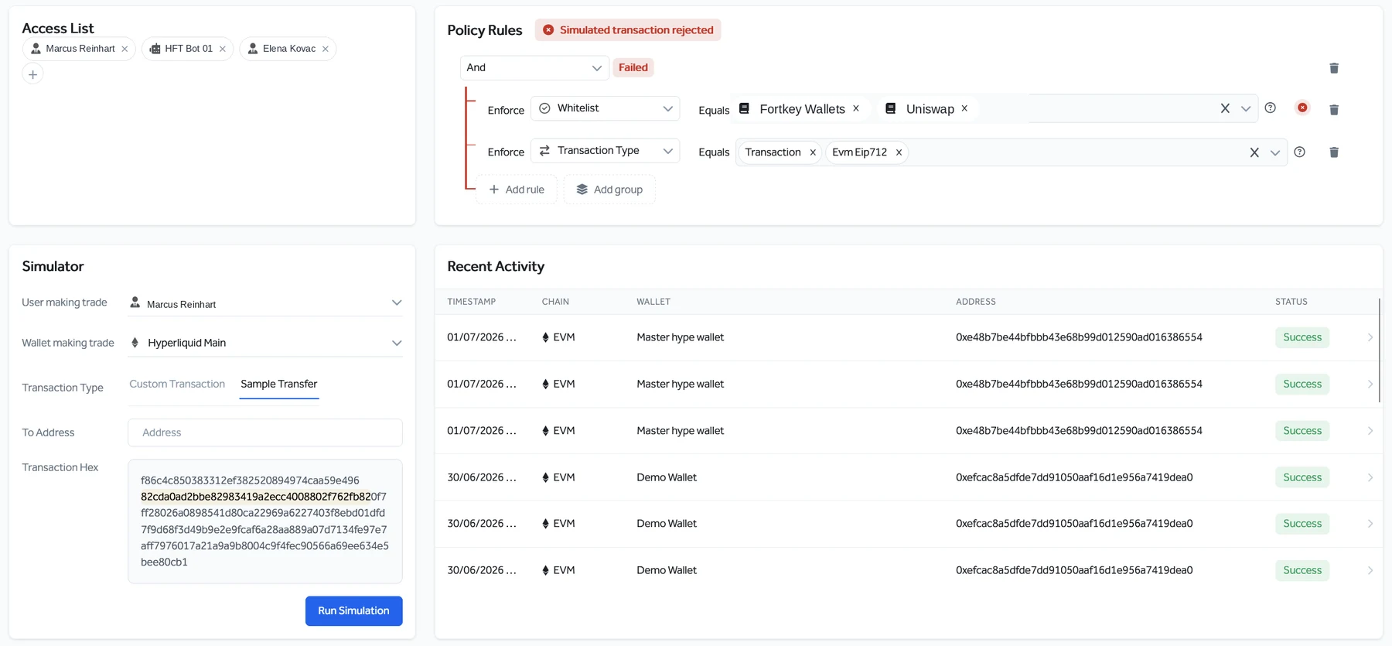Viewport: 1392px width, 646px height.
Task: Open the Whitelist rule type dropdown
Action: coord(606,108)
